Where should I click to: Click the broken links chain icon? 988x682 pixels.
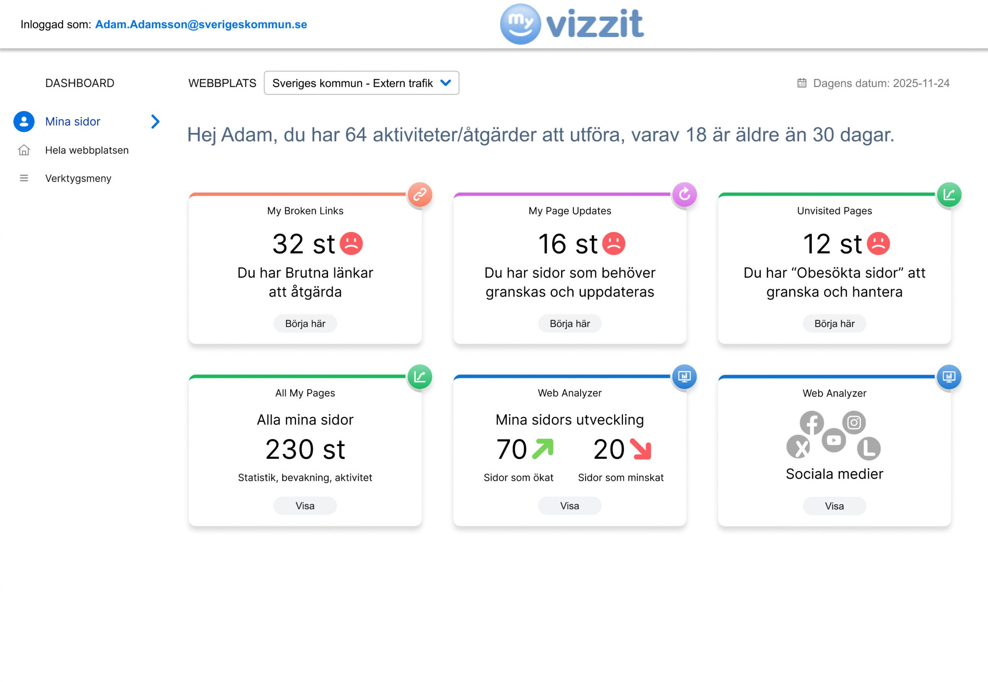point(420,194)
